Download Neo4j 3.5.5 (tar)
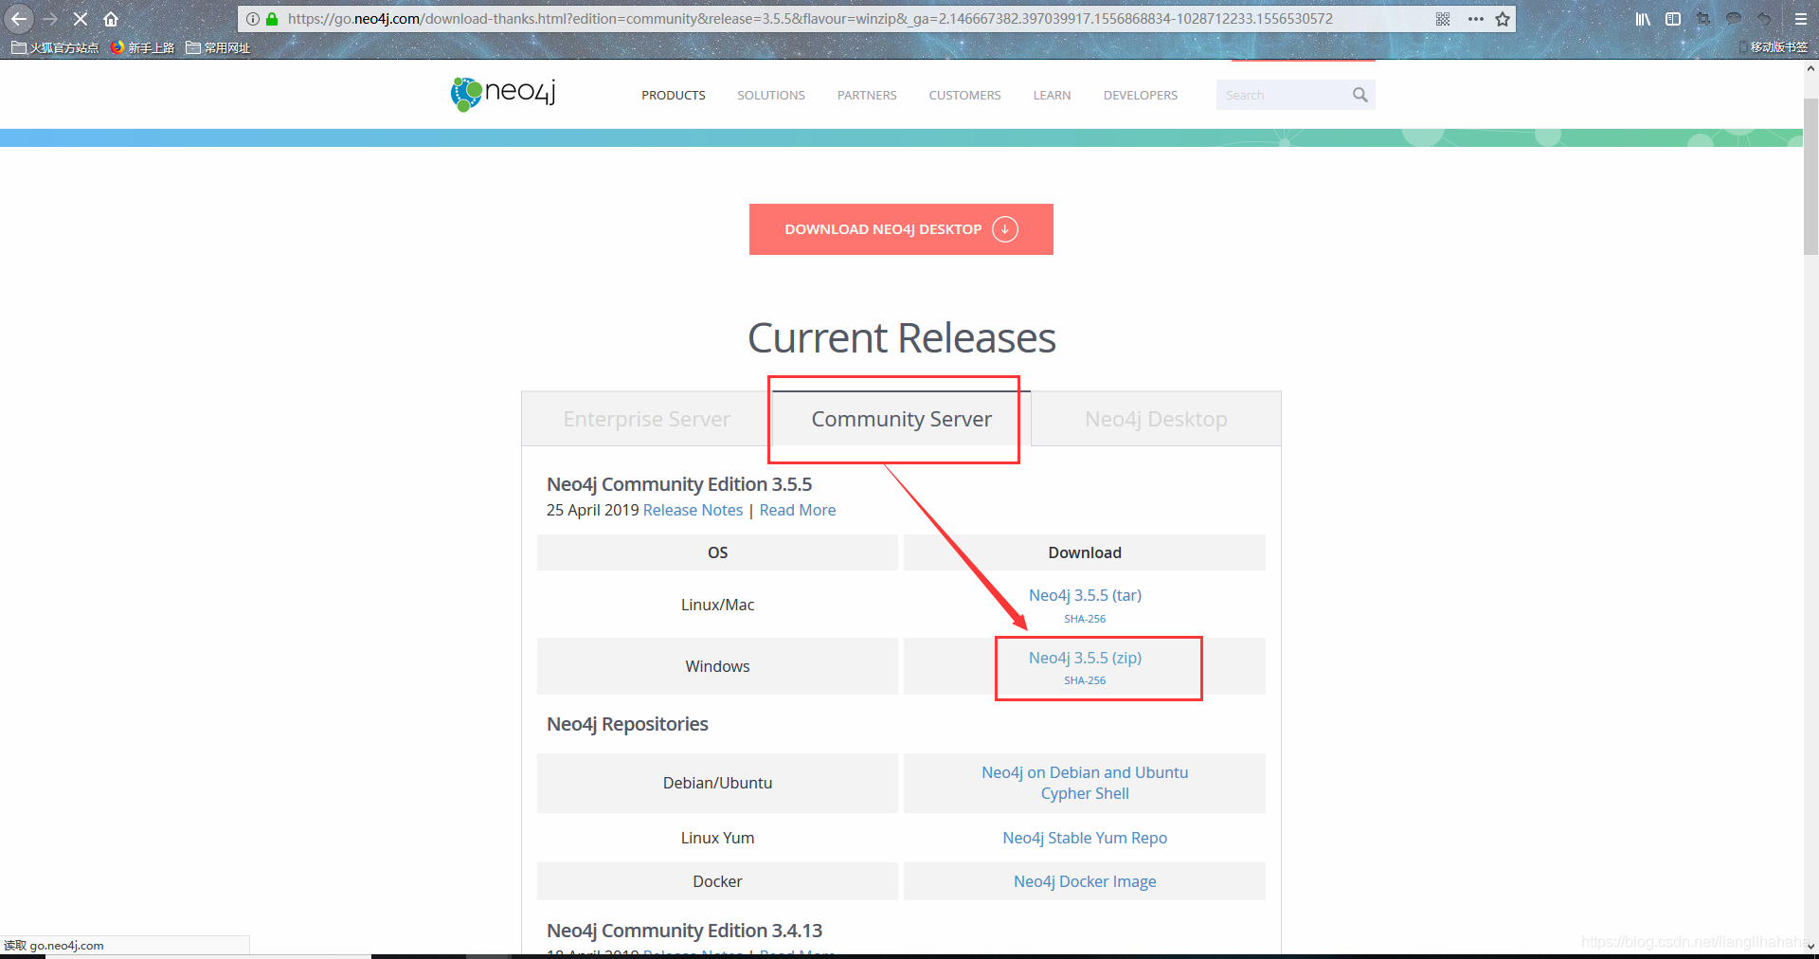The image size is (1819, 959). point(1085,595)
